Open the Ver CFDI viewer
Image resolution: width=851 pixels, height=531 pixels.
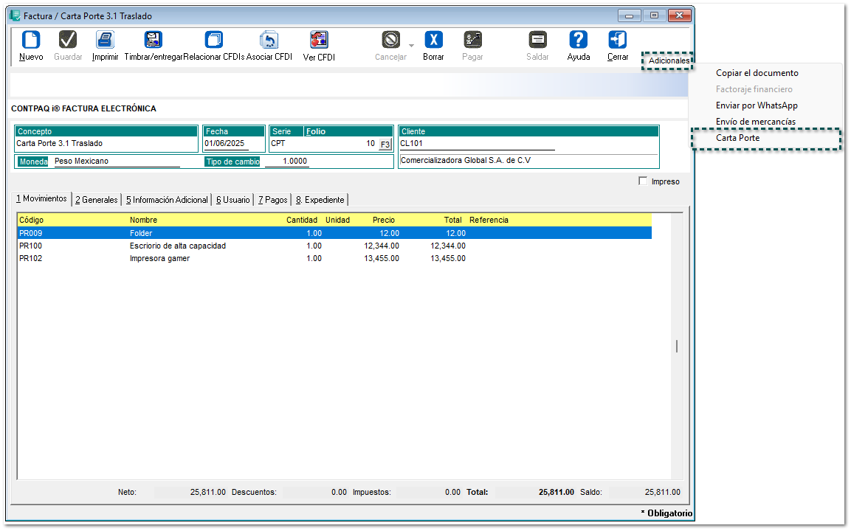click(x=319, y=41)
